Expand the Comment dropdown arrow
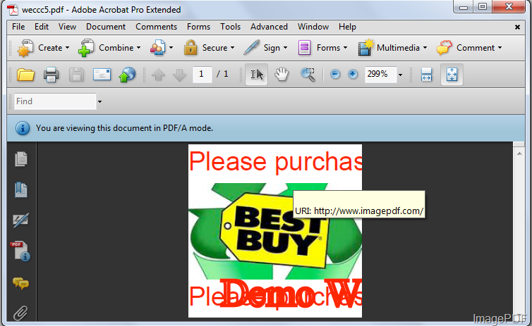 [500, 48]
